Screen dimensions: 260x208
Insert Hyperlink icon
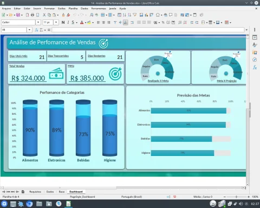click(166, 15)
